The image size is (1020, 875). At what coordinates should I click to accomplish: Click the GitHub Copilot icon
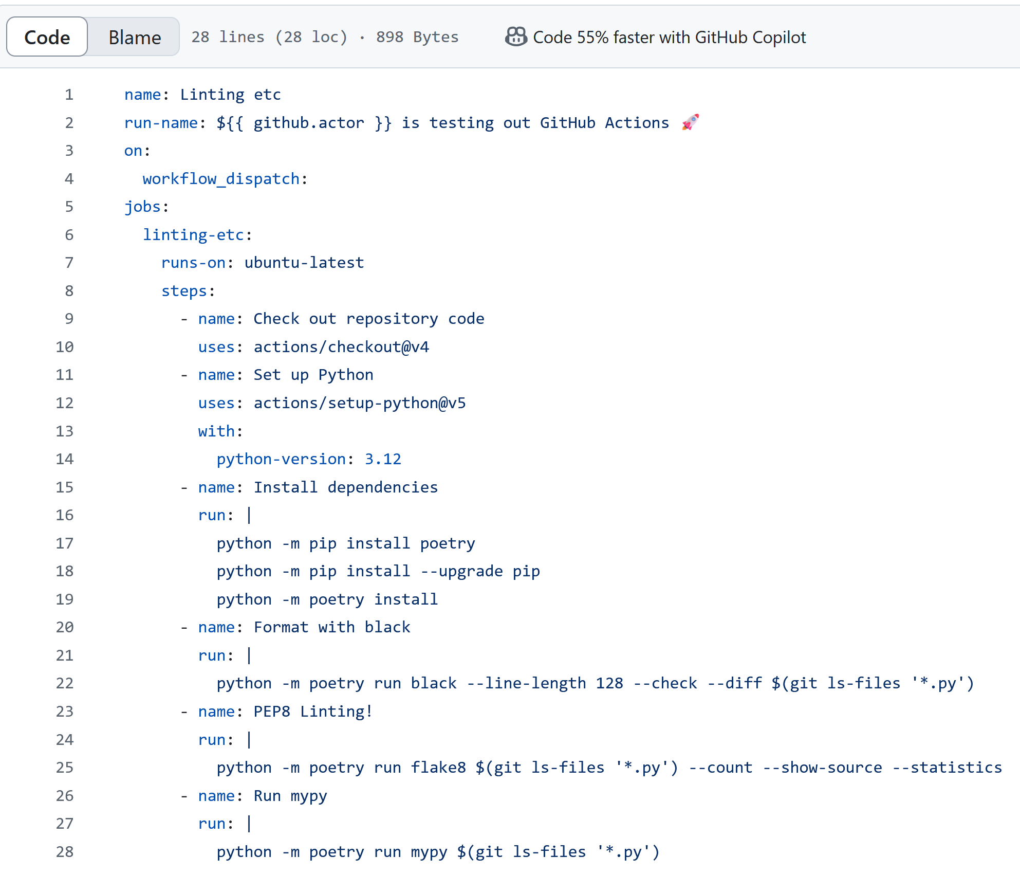coord(516,37)
